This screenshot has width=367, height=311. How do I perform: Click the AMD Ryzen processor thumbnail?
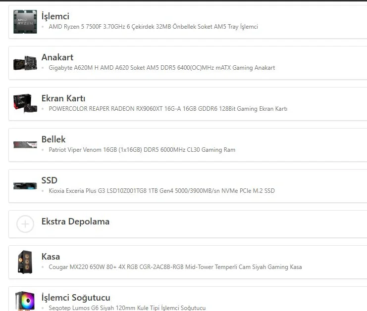coord(25,22)
